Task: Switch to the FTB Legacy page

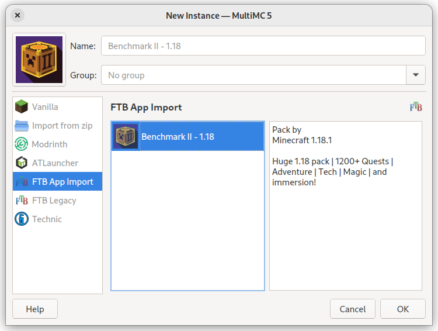Action: [58, 201]
